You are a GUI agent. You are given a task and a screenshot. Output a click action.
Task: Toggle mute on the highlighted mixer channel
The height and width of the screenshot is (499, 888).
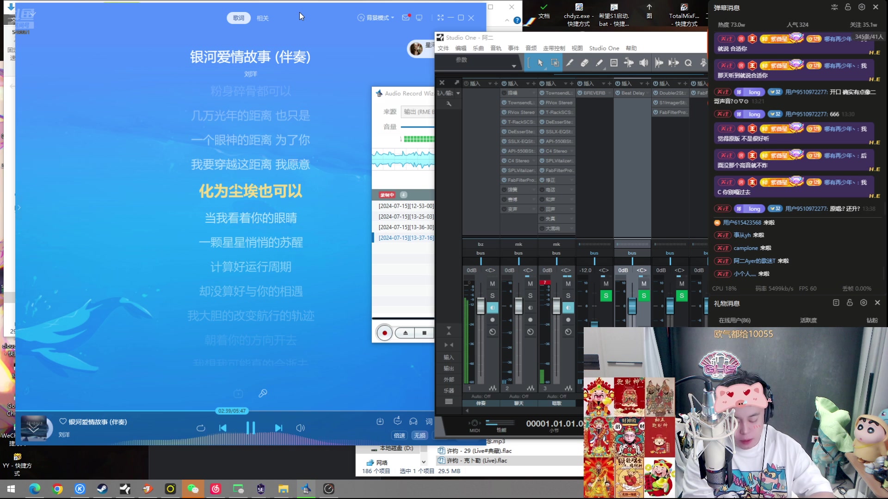click(643, 283)
